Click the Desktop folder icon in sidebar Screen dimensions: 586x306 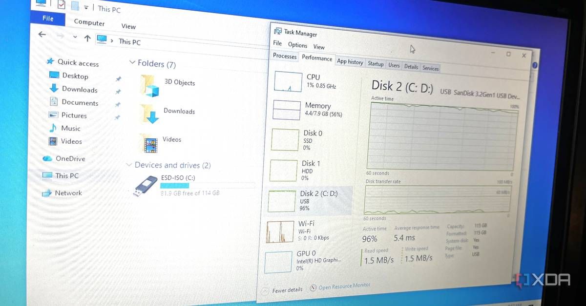(54, 75)
